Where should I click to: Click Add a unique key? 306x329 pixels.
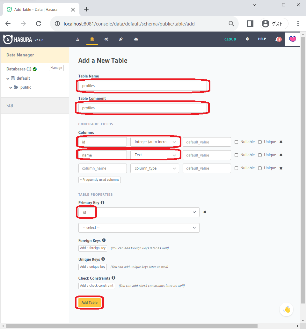(92, 267)
